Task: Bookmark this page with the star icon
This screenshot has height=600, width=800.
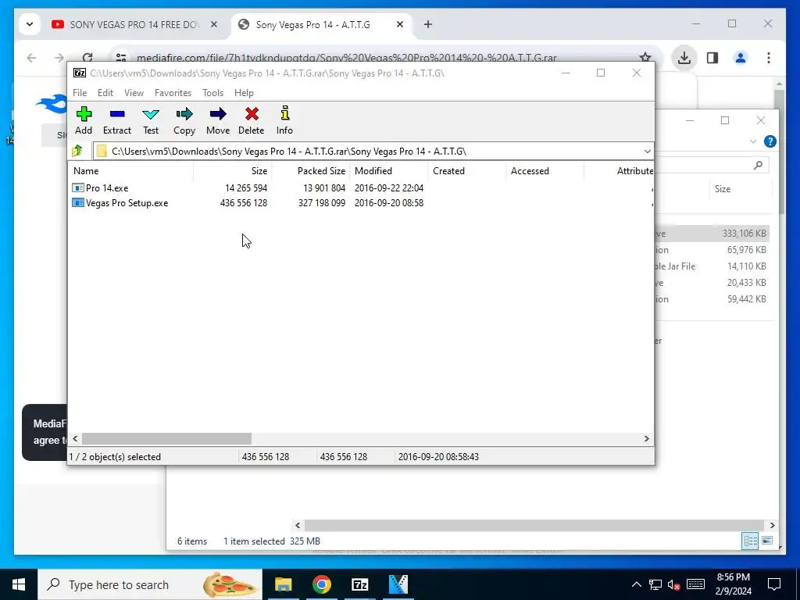Action: coord(645,58)
